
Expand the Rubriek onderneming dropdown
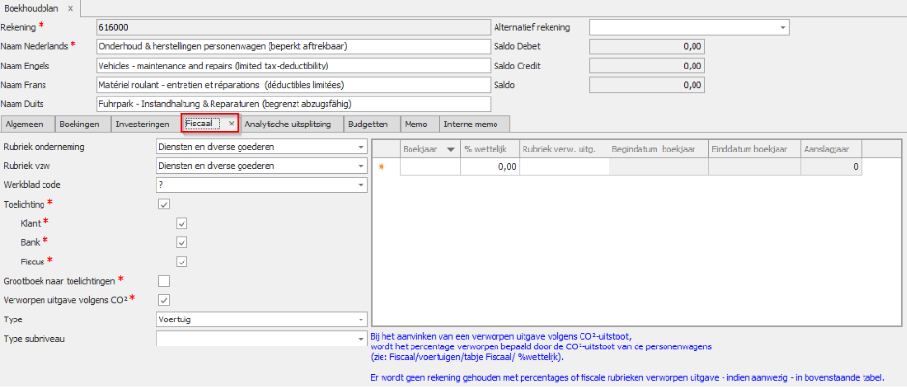(x=361, y=147)
